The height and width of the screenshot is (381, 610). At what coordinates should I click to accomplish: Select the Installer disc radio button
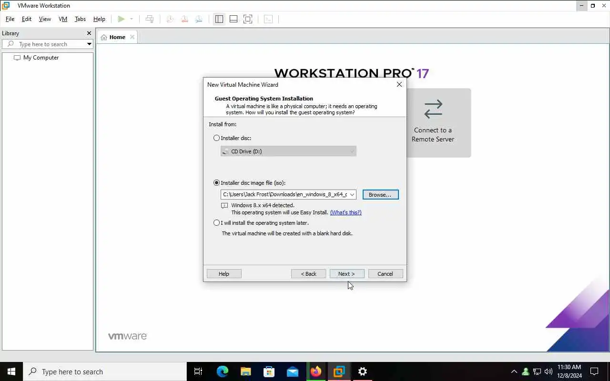click(x=217, y=138)
